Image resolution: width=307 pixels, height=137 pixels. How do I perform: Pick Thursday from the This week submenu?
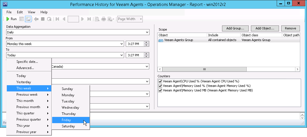tap(71, 114)
